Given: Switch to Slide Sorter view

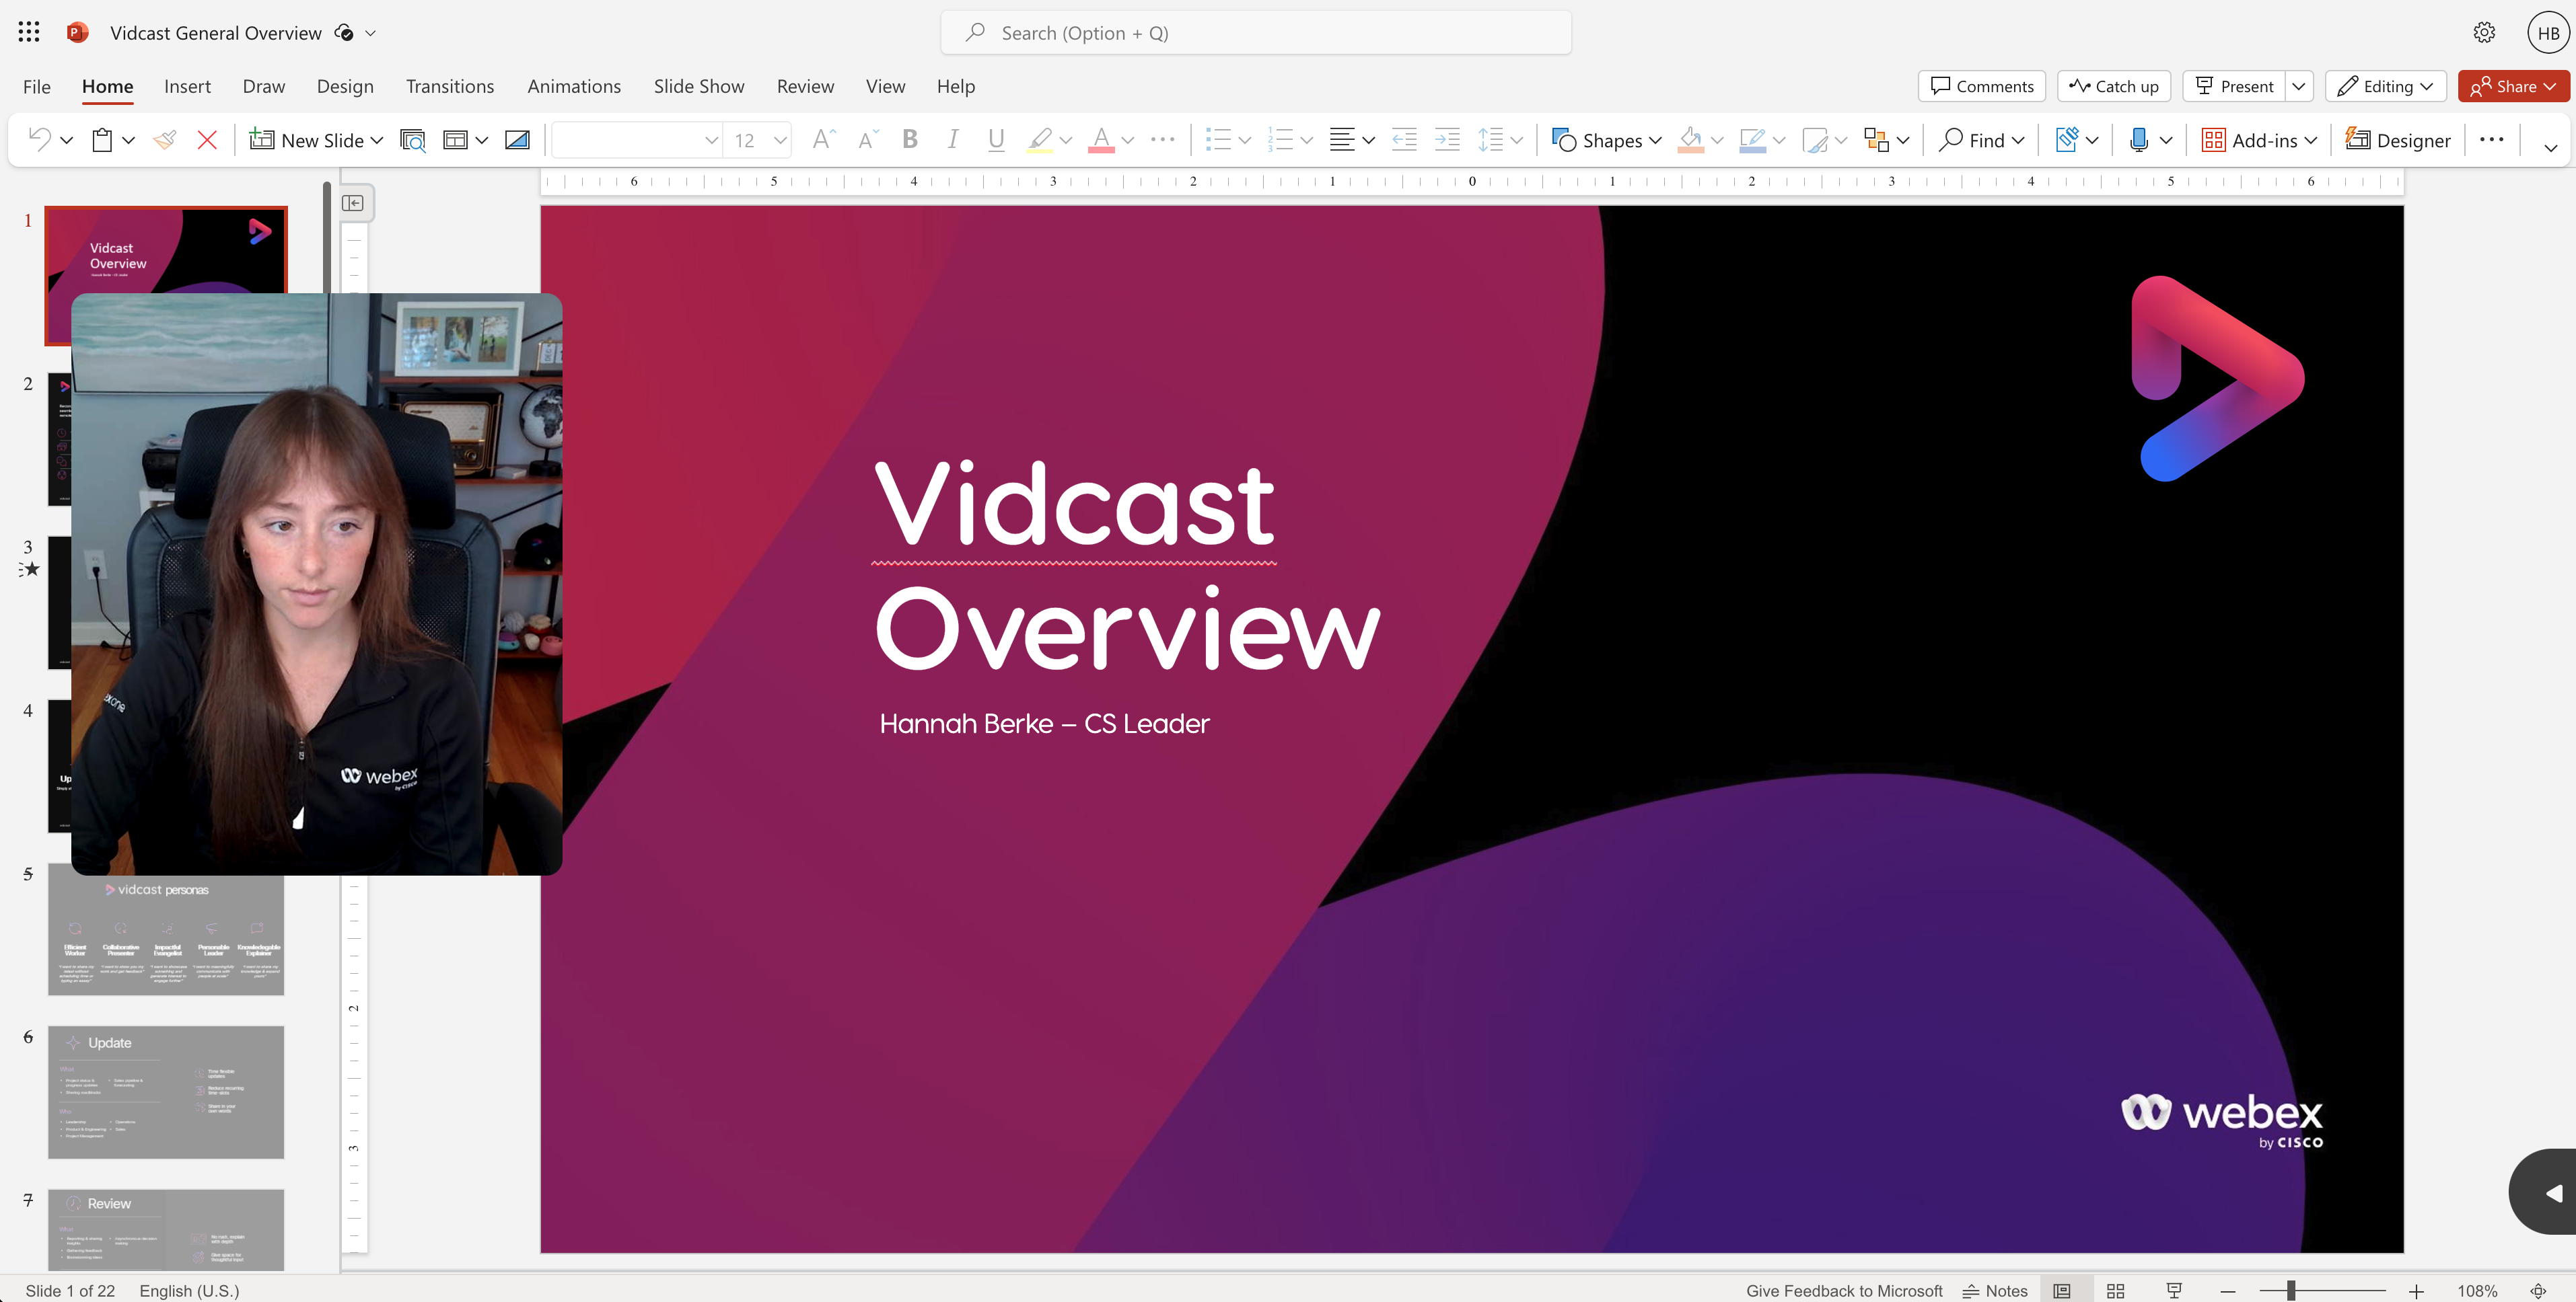Looking at the screenshot, I should click(x=2116, y=1291).
